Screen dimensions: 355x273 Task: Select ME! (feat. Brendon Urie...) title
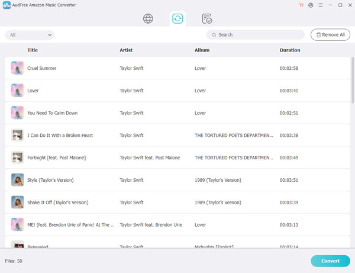[x=71, y=225]
